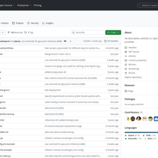The image size is (158, 158).
Task: Click the HTML language entry
Action: tap(149, 135)
